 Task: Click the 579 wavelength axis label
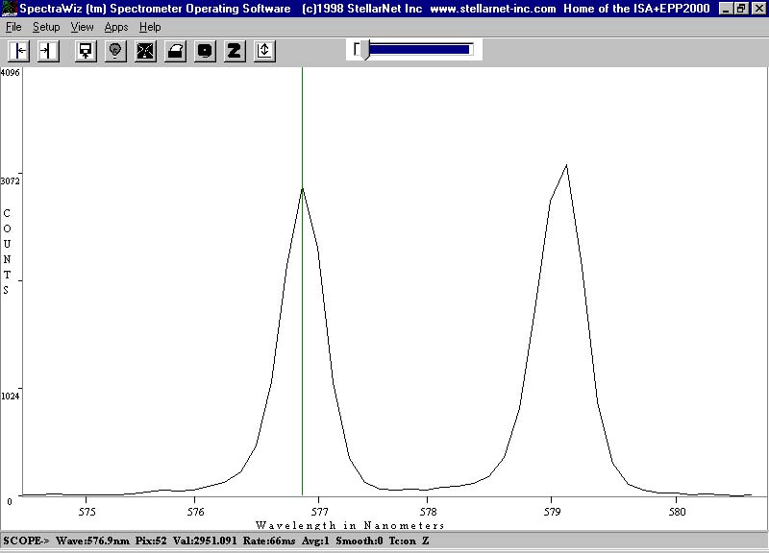552,512
